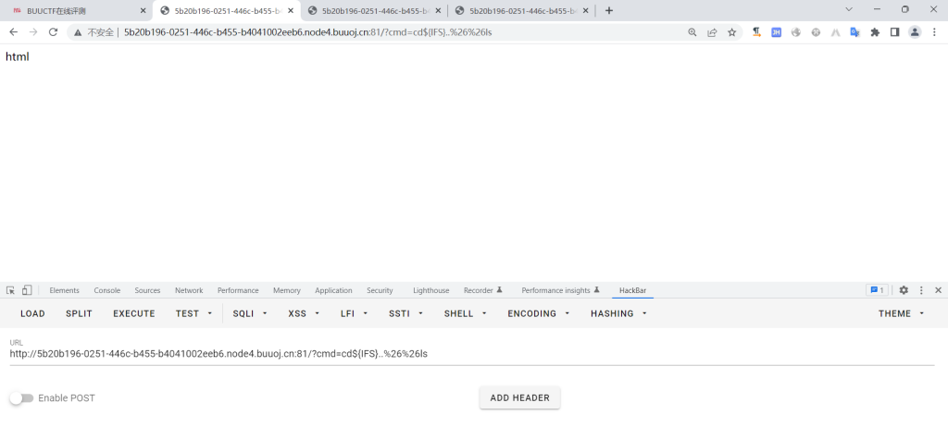This screenshot has height=427, width=948.
Task: Click the ADD HEADER button
Action: 519,398
